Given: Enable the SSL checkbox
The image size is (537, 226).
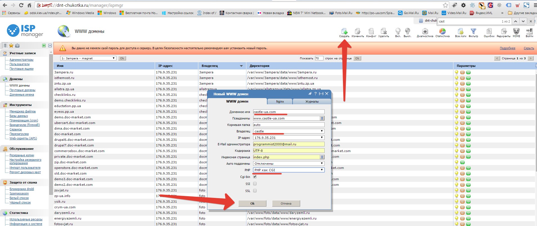Looking at the screenshot, I should 255,191.
